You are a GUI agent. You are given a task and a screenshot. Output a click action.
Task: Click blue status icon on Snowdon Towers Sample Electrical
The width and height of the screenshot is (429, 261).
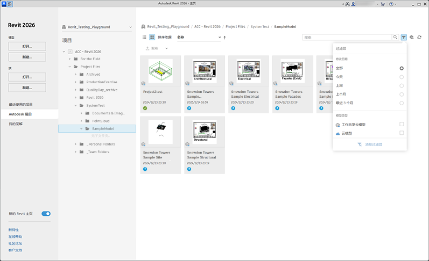(x=233, y=108)
